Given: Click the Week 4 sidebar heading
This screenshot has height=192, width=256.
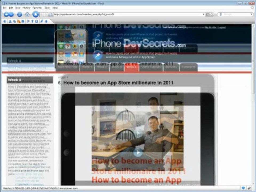Looking at the screenshot, I should pos(30,80).
